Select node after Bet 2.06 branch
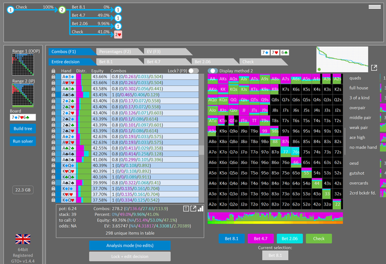The image size is (386, 264). [118, 26]
